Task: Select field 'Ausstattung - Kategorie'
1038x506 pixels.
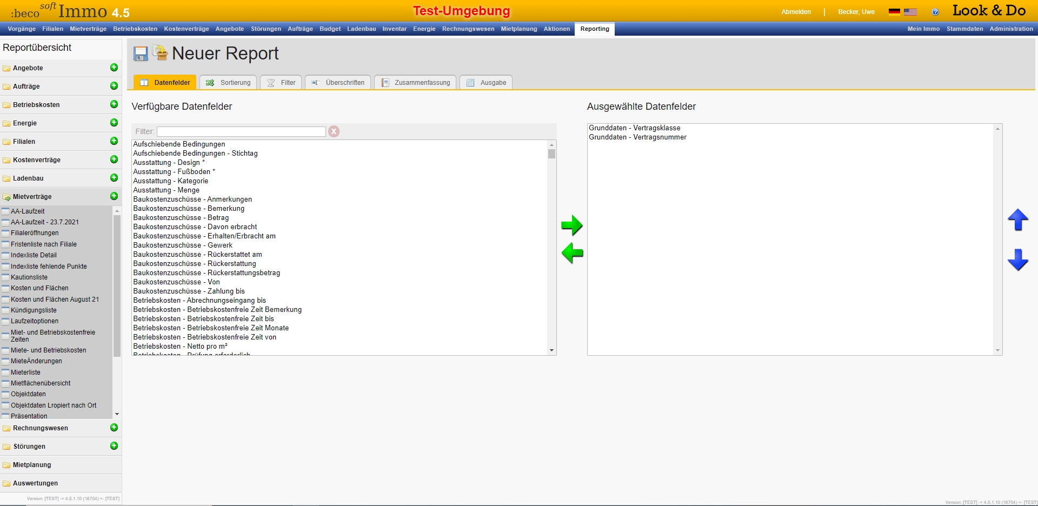Action: tap(171, 181)
